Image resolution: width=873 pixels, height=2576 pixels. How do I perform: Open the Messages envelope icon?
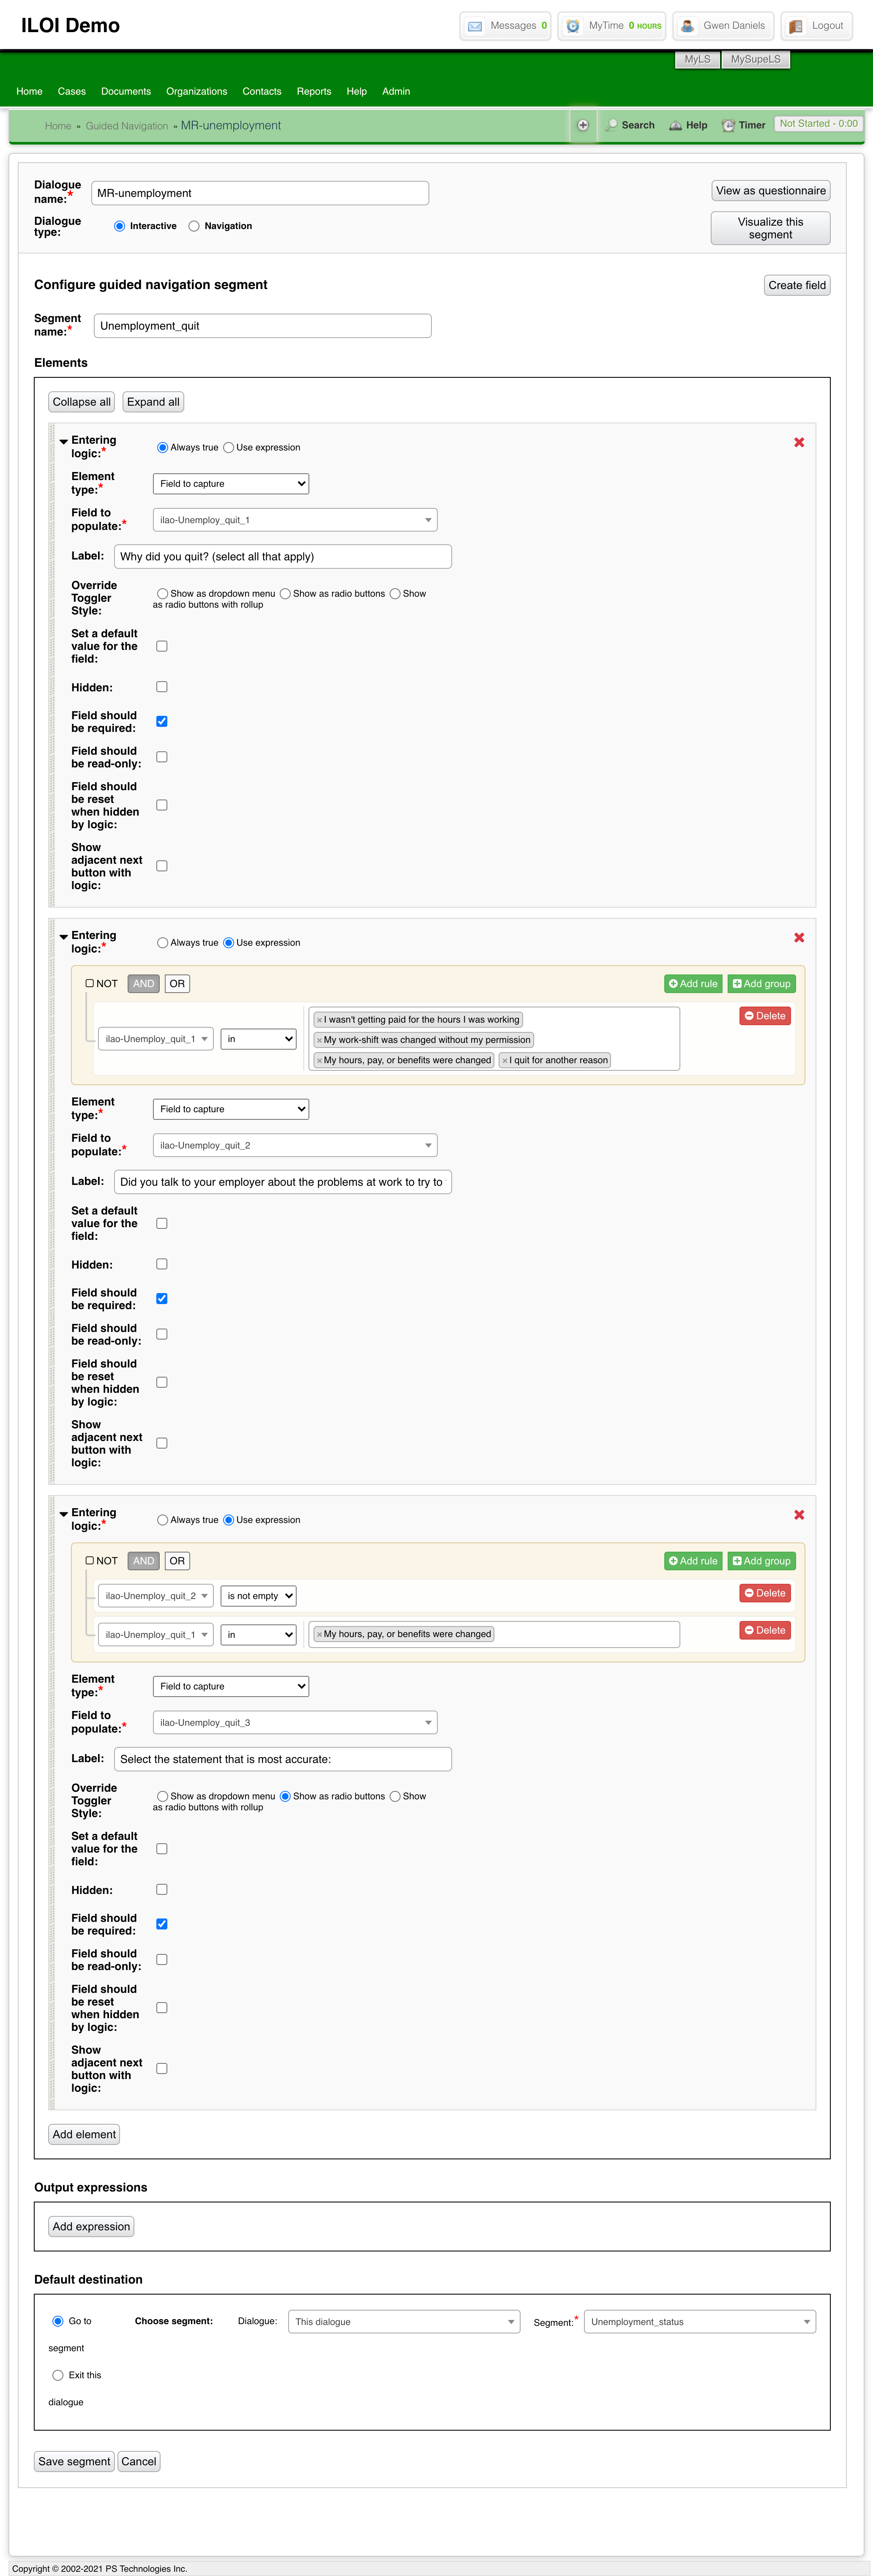click(x=475, y=26)
